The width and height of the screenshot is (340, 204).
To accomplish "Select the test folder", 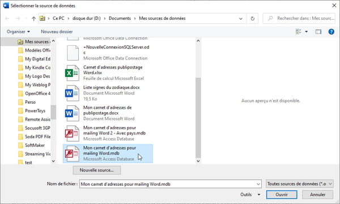I will point(25,162).
